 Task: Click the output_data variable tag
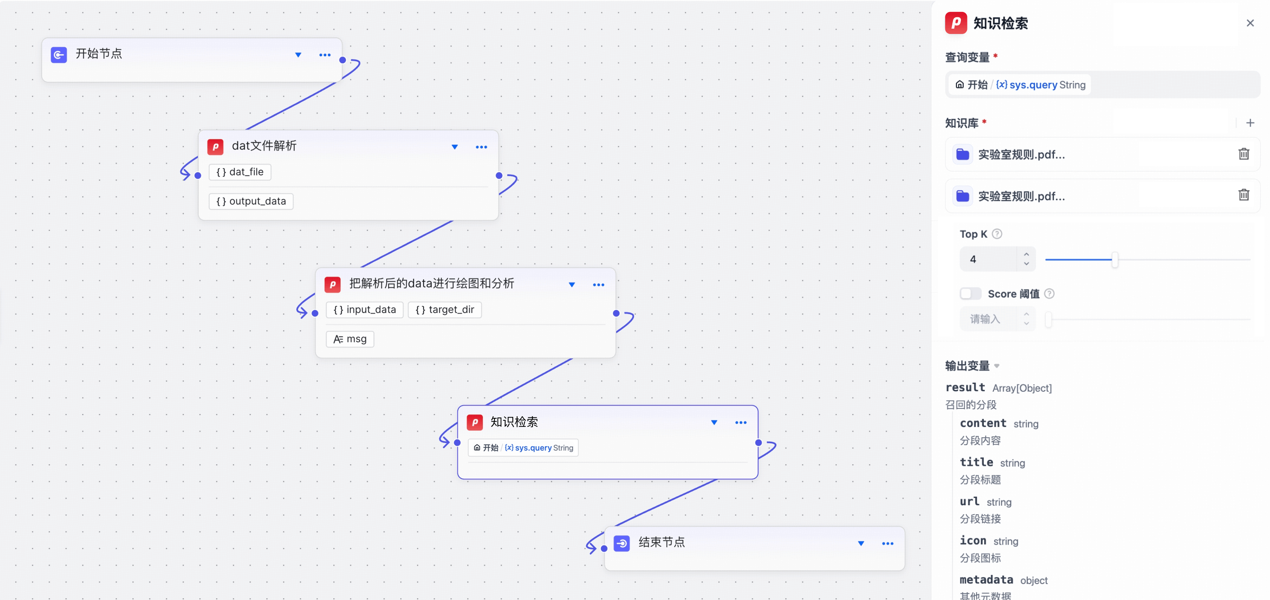[x=251, y=201]
